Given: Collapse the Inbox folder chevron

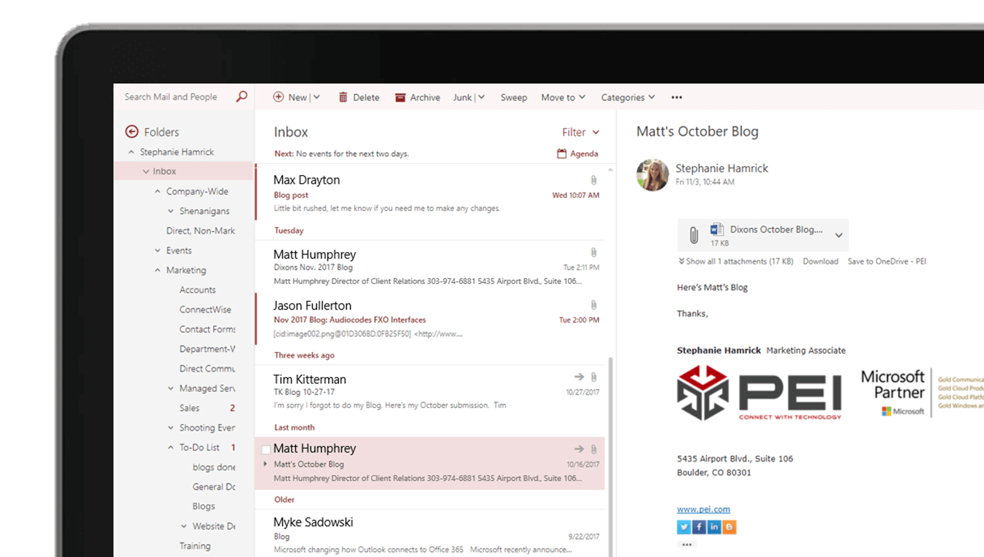Looking at the screenshot, I should 146,171.
